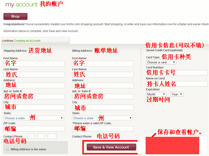Focus the billing City field
The image size is (209, 156).
click(103, 107)
